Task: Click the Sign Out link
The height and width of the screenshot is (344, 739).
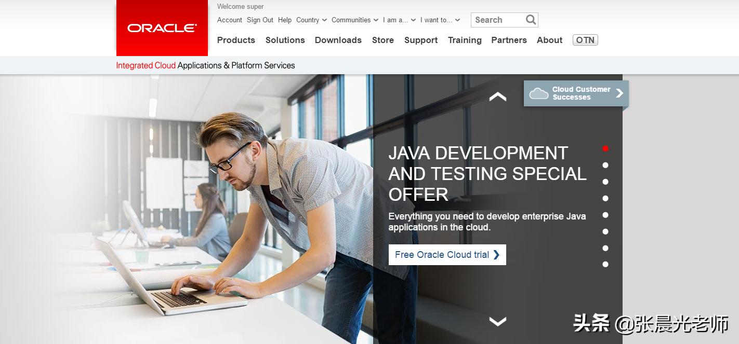Action: 260,20
